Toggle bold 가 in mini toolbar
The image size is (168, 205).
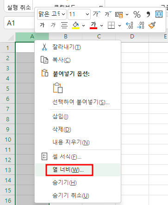(x=42, y=25)
